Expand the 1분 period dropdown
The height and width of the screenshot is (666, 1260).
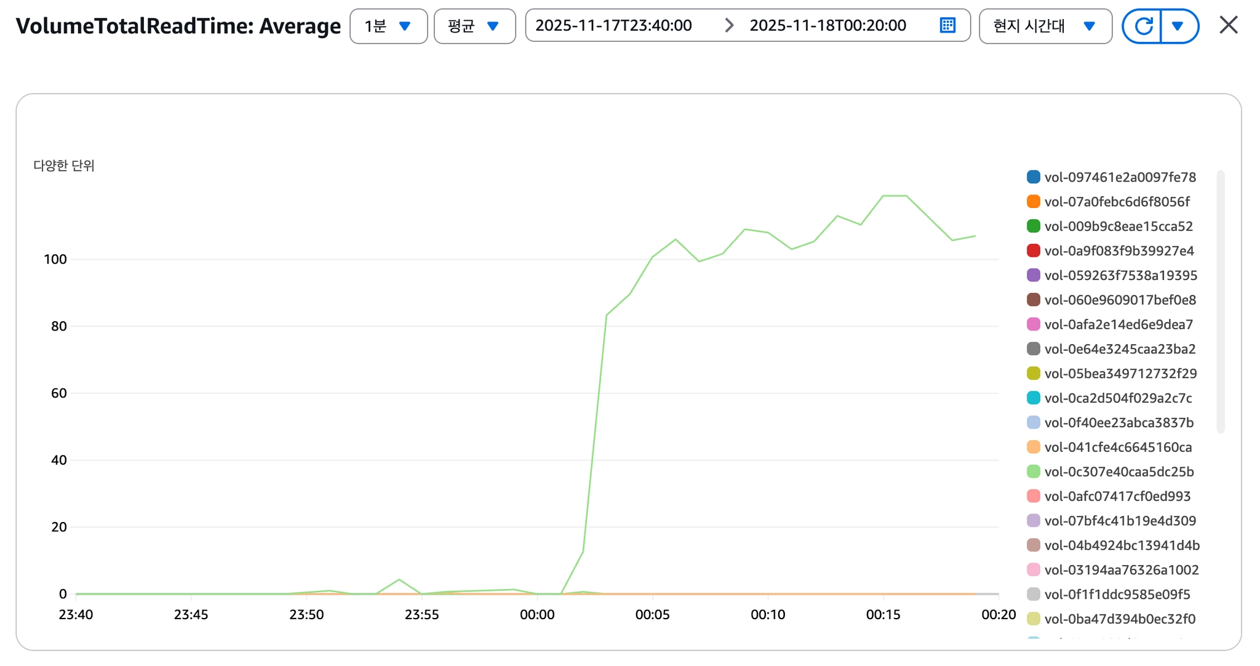388,26
